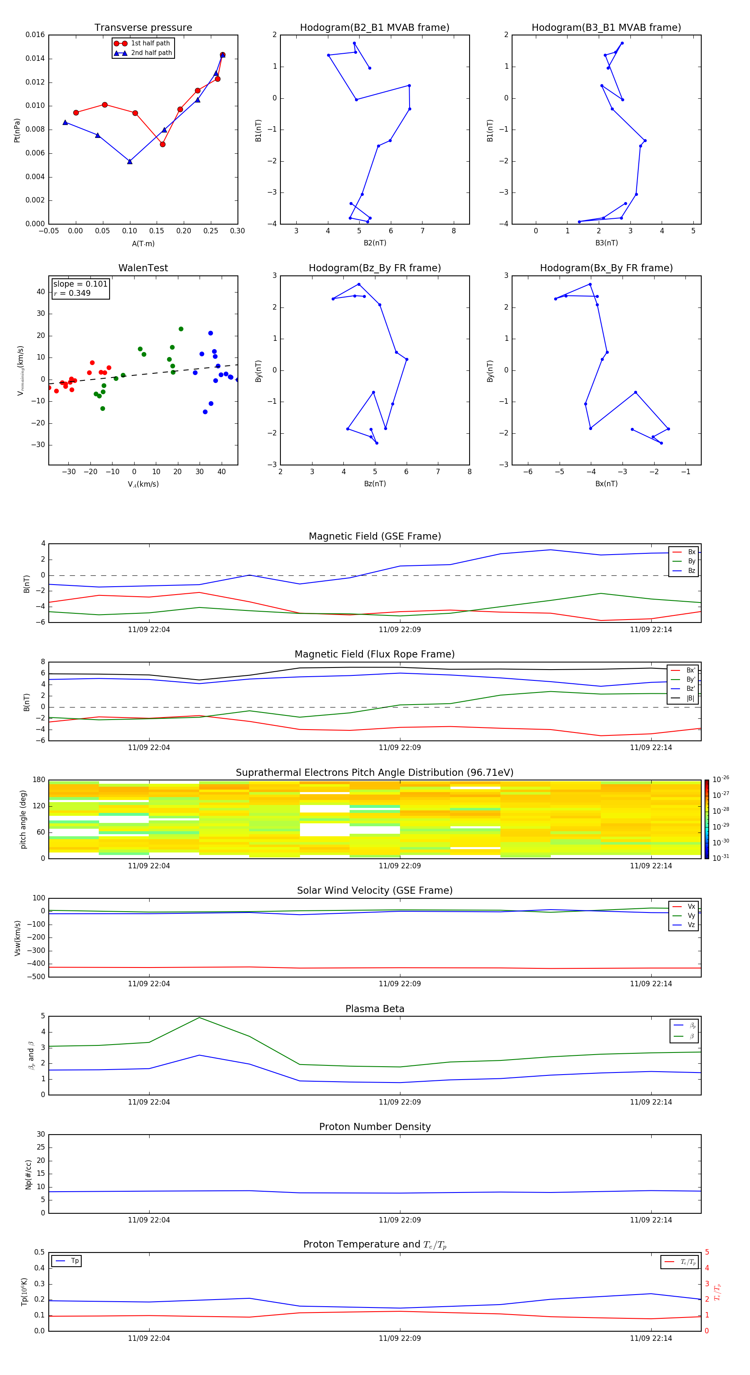Click the "Bx'" legend entry in Flux Rope panel
This screenshot has height=1375, width=750.
click(684, 670)
